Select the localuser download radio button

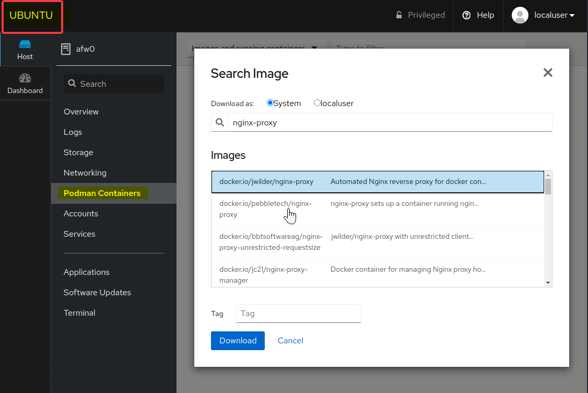[x=317, y=103]
